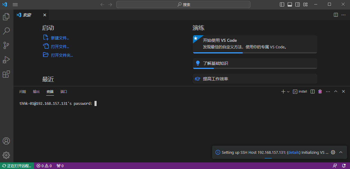Open the Explorer view in activity bar

coord(6,17)
